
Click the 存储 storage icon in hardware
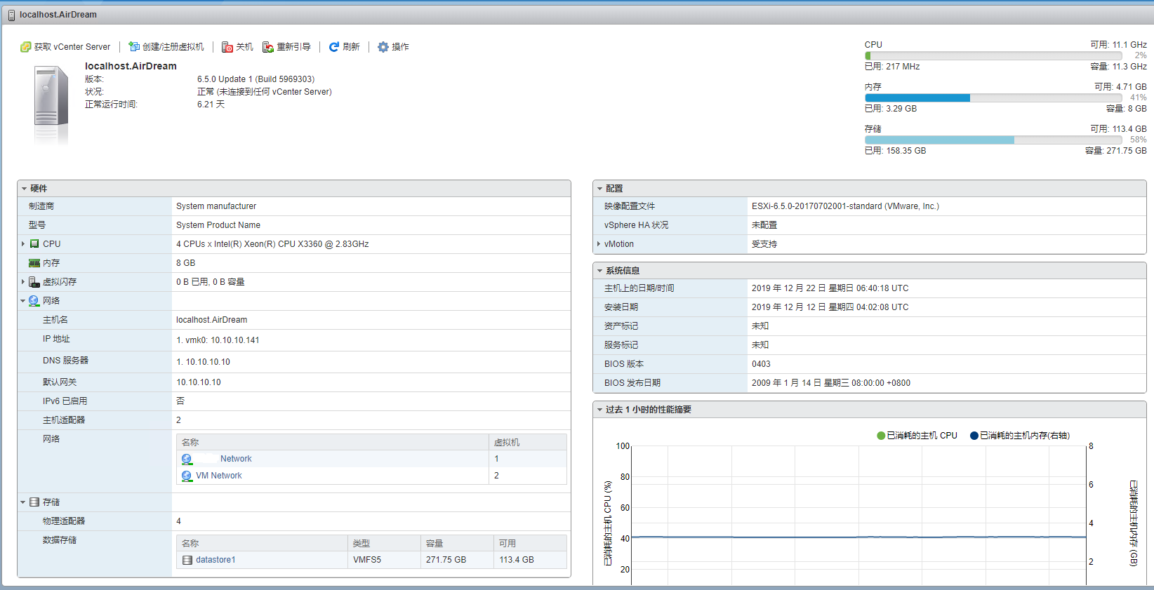coord(34,502)
